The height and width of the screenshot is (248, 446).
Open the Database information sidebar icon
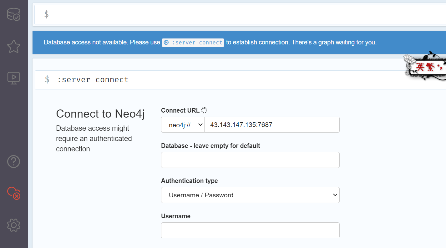tap(14, 14)
